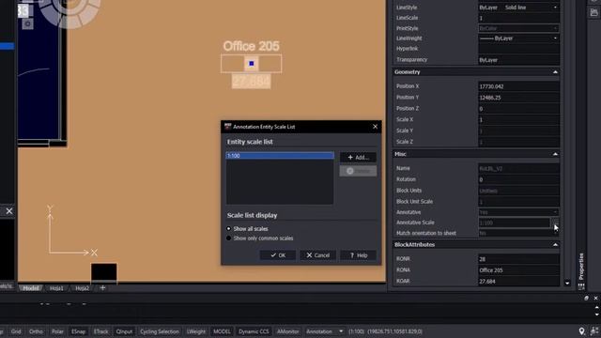The width and height of the screenshot is (601, 338).
Task: Click the location pin icon in status bar
Action: pyautogui.click(x=582, y=331)
